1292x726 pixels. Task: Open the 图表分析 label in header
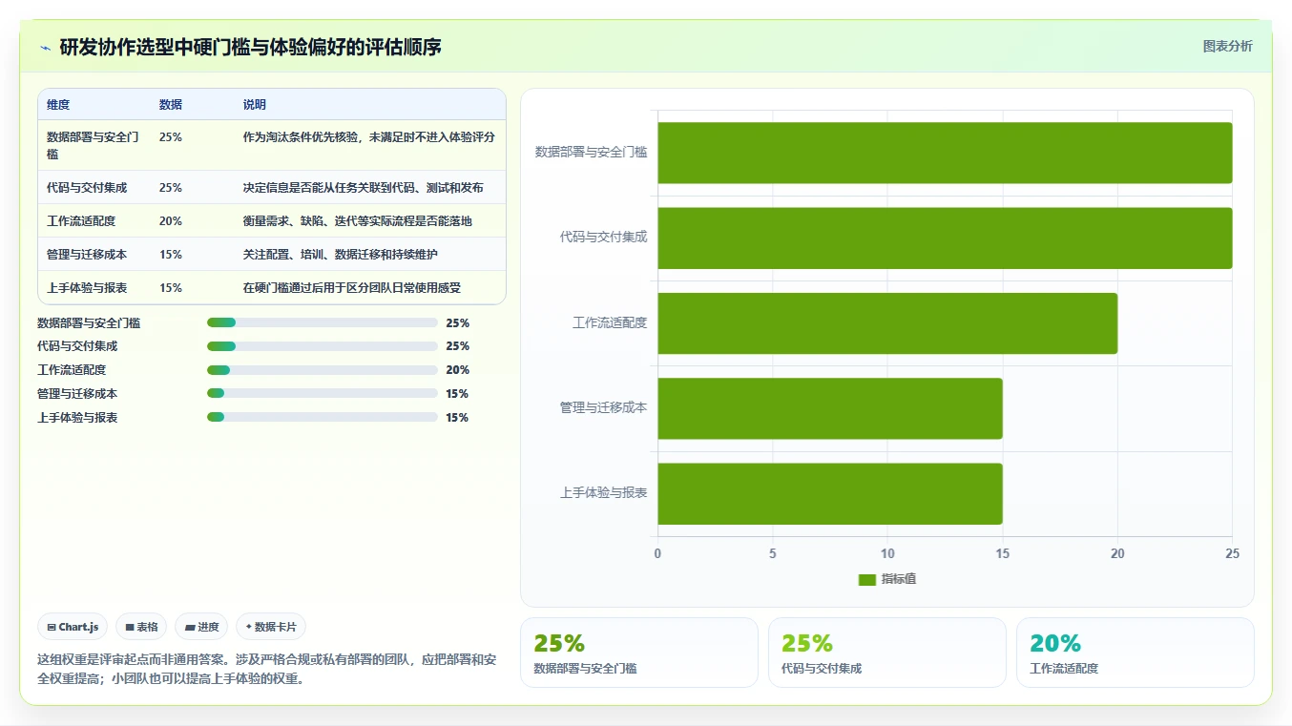click(x=1227, y=47)
